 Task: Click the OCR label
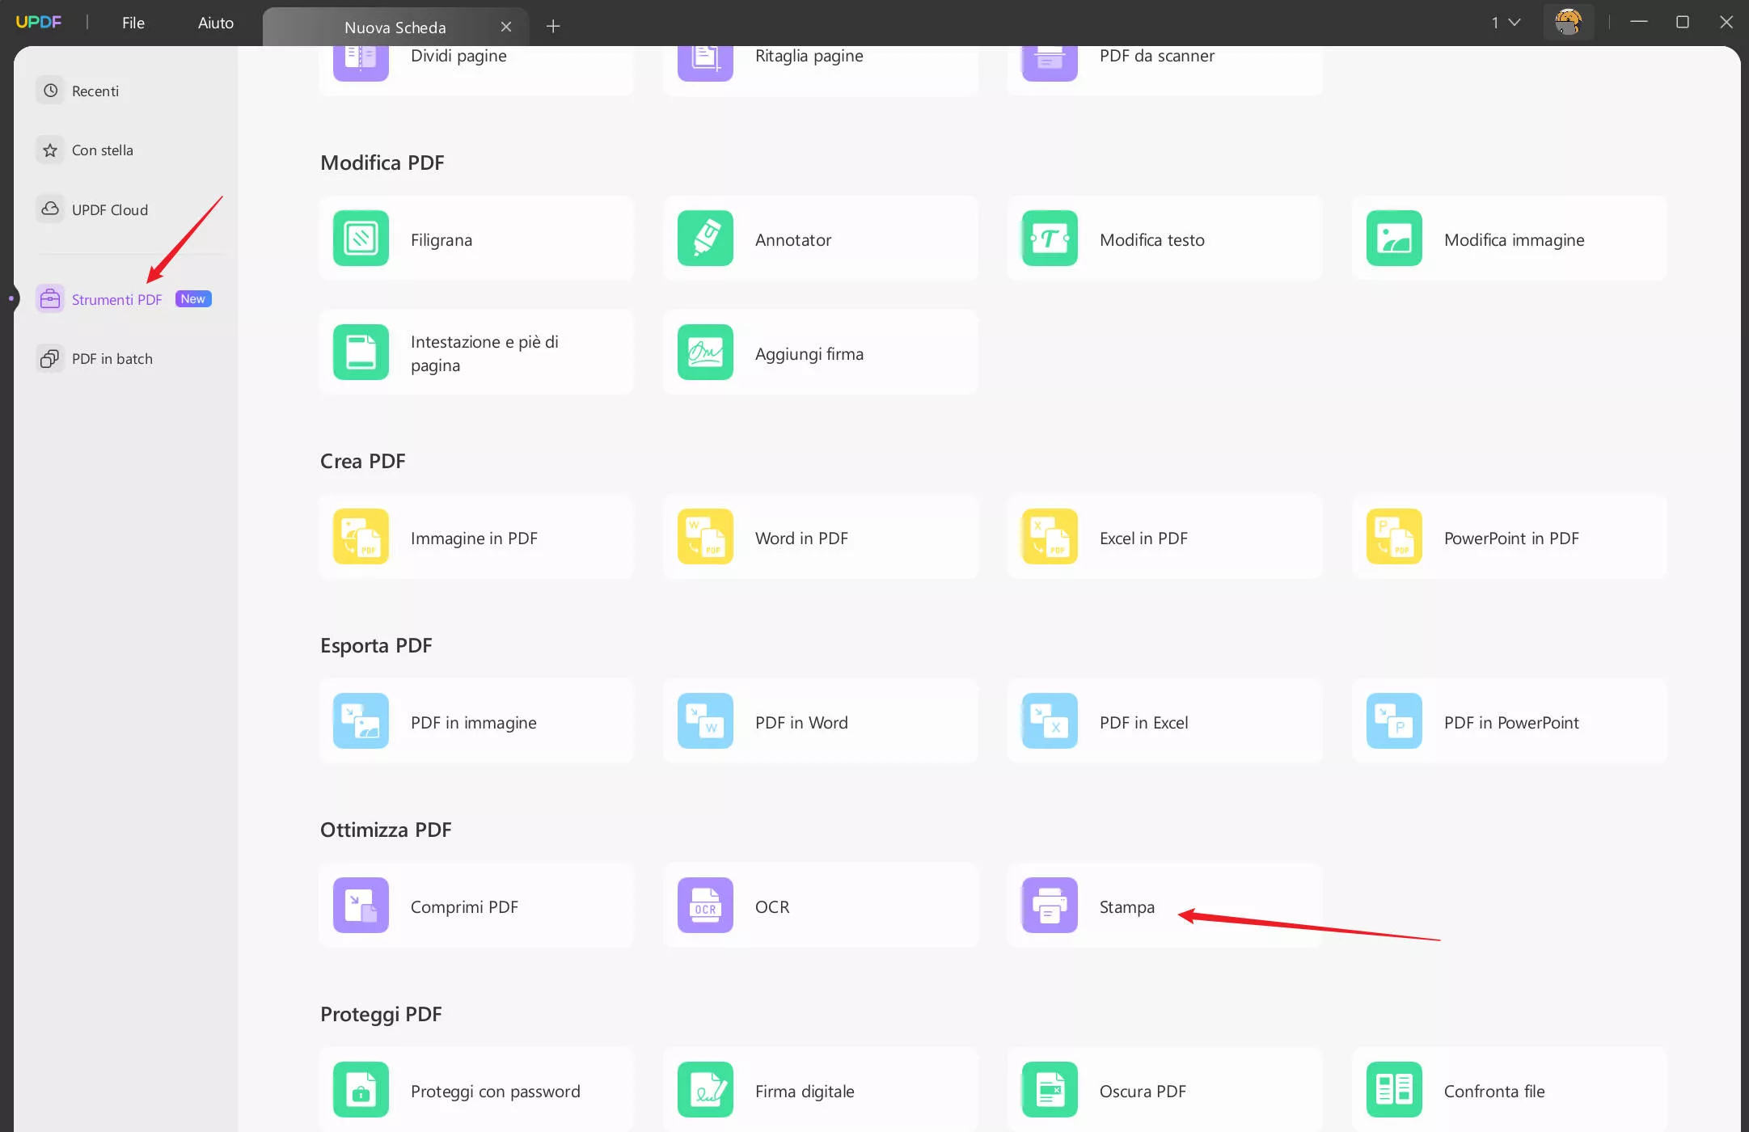pyautogui.click(x=772, y=906)
